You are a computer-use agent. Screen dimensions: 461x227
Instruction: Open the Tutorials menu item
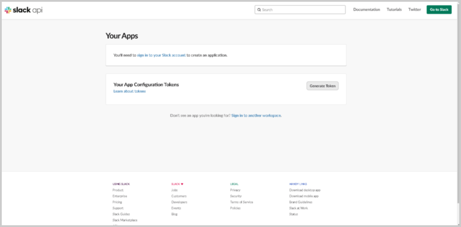[394, 9]
